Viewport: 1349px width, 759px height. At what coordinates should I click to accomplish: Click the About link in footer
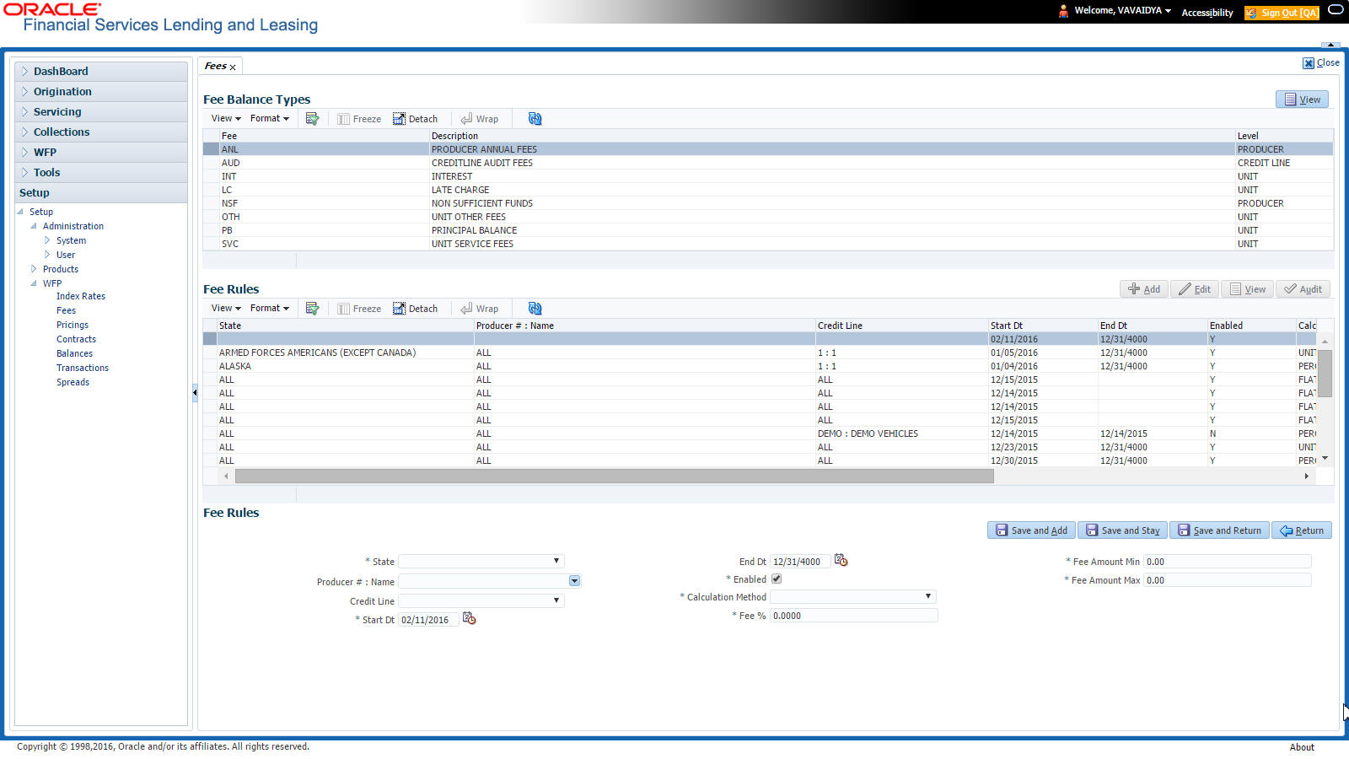coord(1302,747)
